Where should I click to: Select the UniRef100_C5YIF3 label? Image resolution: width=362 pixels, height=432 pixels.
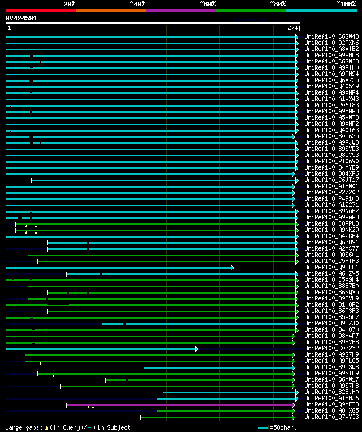click(x=331, y=261)
